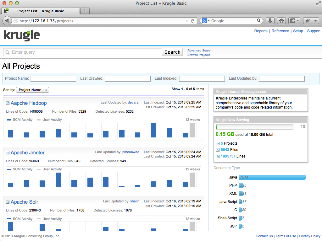Screen dimensions: 322x241
Task: Click the Files icon in Krugle Now Serving
Action: pyautogui.click(x=218, y=150)
